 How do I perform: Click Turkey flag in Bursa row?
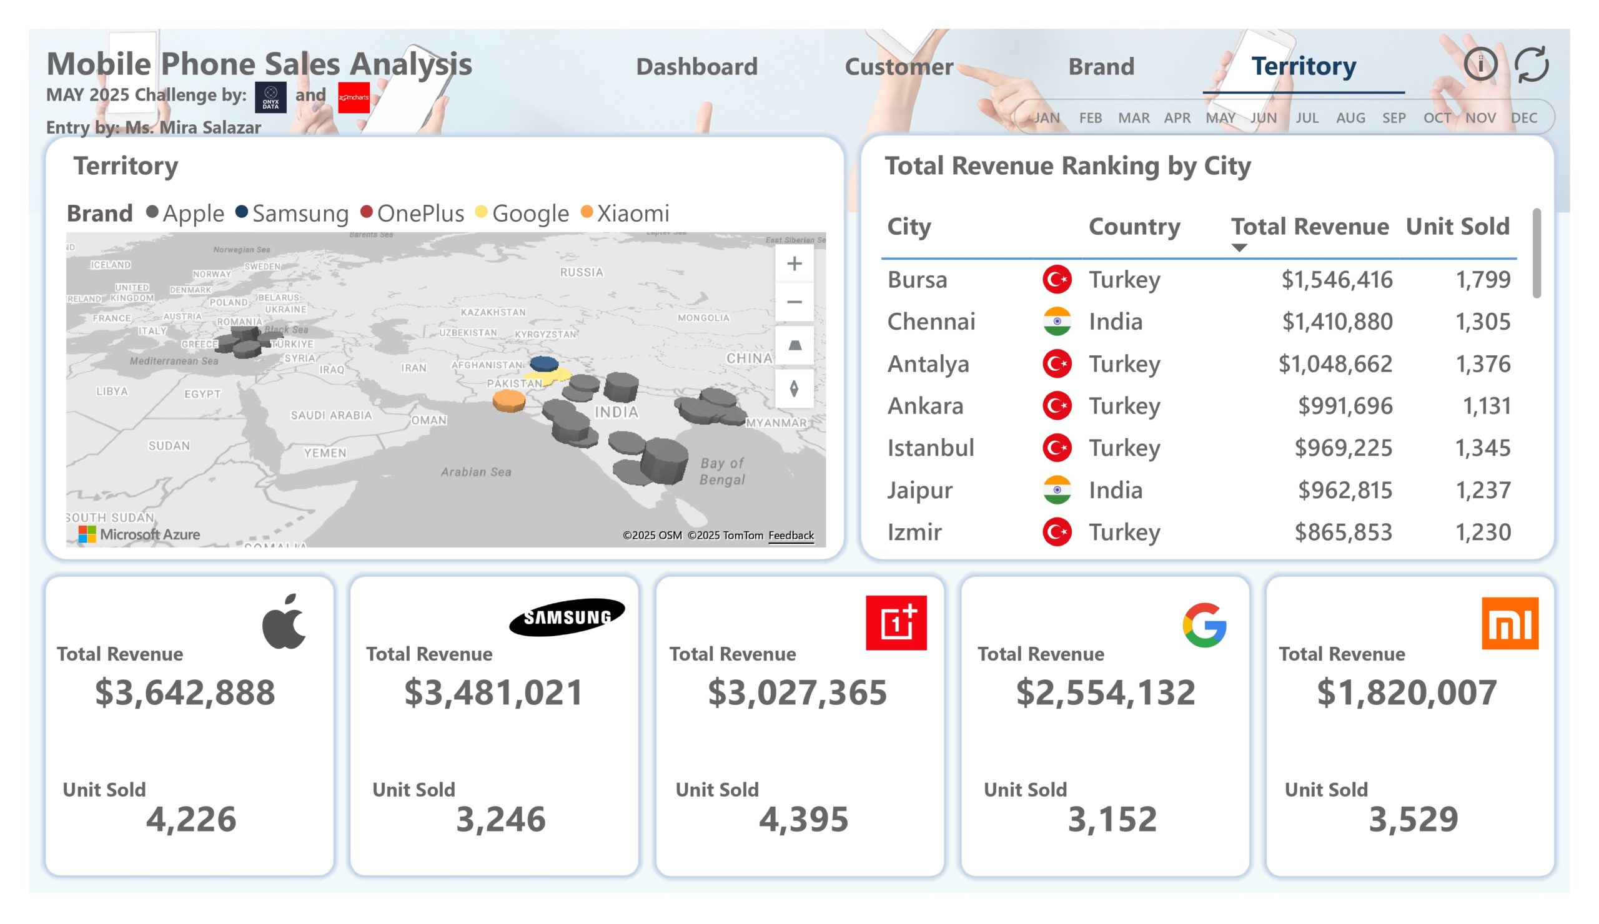click(x=1056, y=280)
